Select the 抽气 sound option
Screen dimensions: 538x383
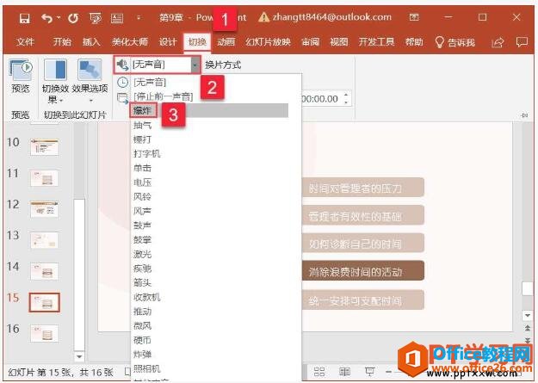click(142, 125)
